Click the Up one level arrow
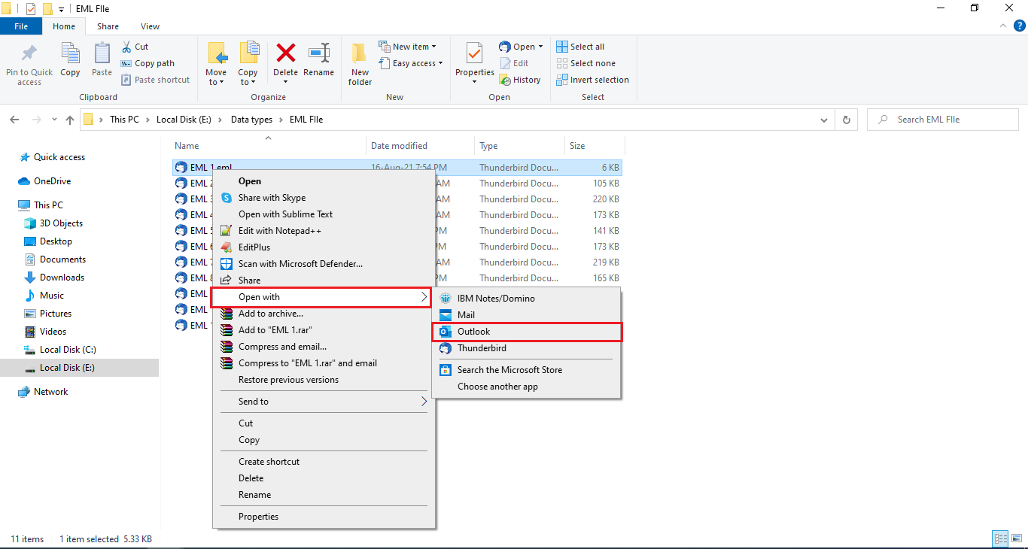This screenshot has width=1028, height=549. tap(70, 120)
